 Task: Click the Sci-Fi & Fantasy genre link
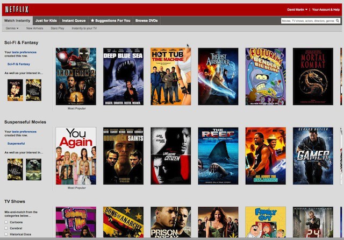pos(19,64)
